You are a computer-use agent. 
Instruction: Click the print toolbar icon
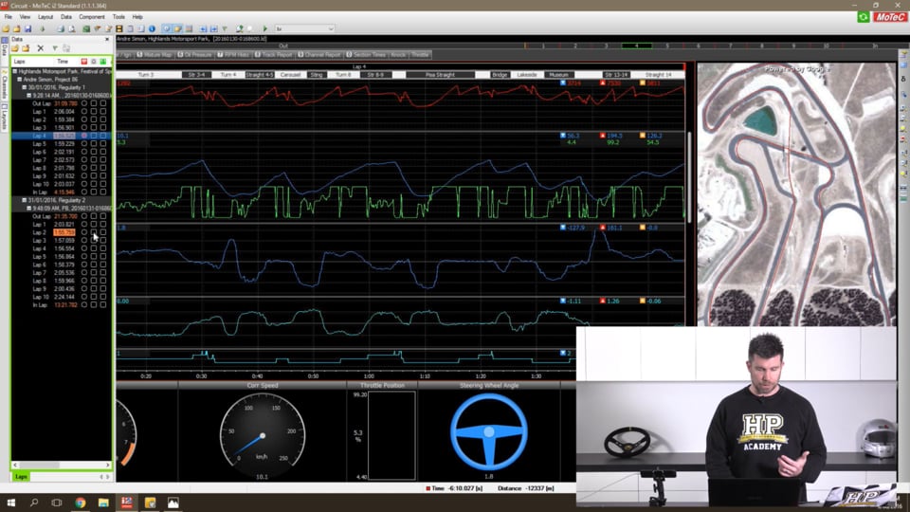click(x=61, y=28)
